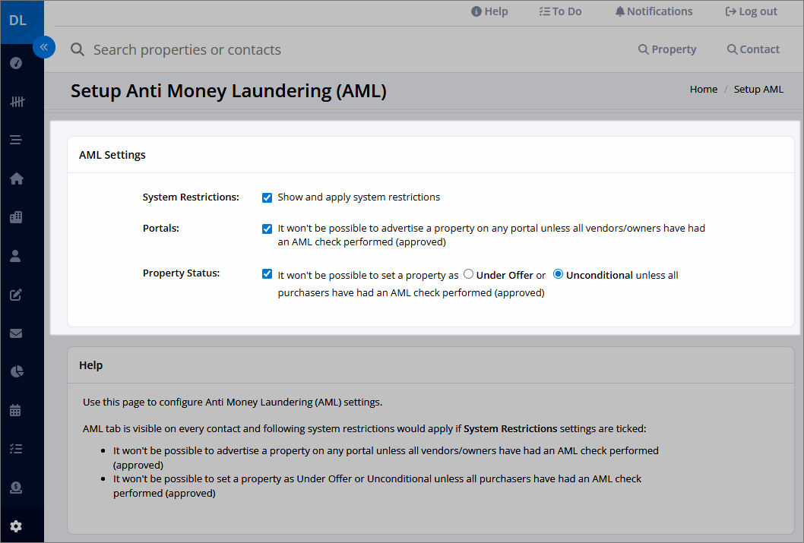Deselect the Unconditional radio button
This screenshot has height=543, width=804.
coord(559,274)
